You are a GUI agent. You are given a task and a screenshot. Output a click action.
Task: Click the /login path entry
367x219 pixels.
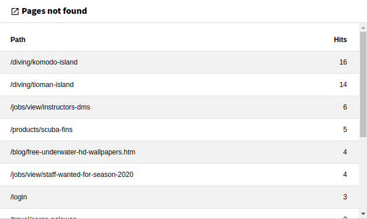pyautogui.click(x=18, y=197)
